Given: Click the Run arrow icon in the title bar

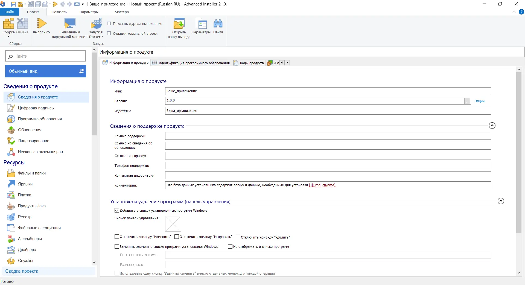Looking at the screenshot, I should tap(55, 4).
